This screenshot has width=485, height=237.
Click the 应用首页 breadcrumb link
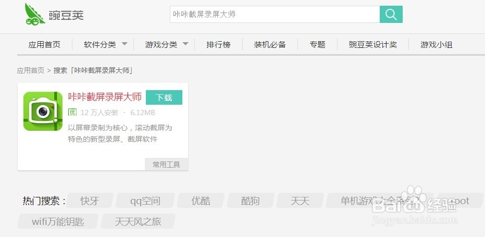click(x=31, y=70)
